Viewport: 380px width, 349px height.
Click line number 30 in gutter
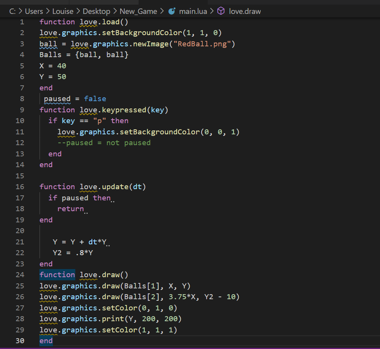click(20, 341)
